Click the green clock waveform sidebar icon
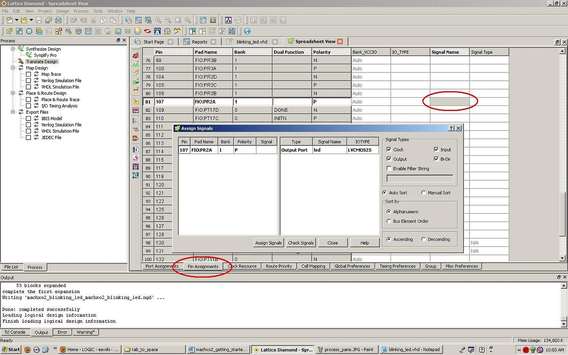Screen dimensions: 568x355 pos(136,65)
